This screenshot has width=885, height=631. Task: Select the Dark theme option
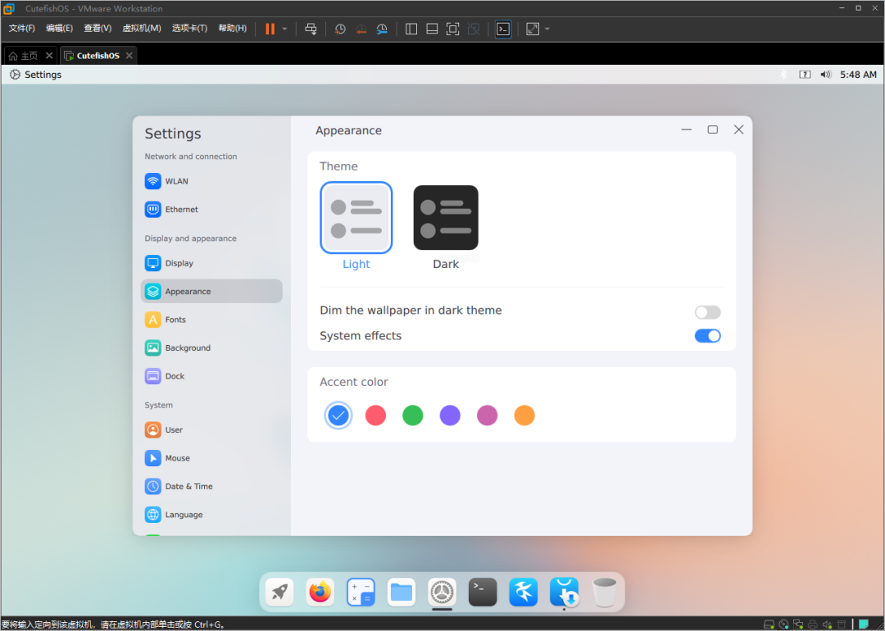click(446, 218)
